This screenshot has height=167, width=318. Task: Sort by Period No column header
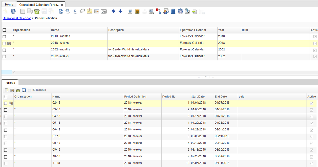pos(169,97)
